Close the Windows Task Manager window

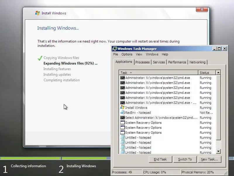click(225, 49)
